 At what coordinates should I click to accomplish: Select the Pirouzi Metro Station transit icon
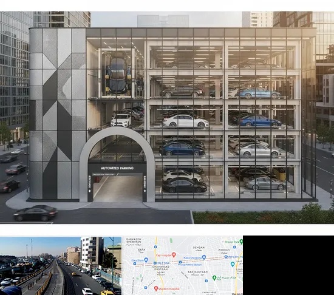click(180, 262)
